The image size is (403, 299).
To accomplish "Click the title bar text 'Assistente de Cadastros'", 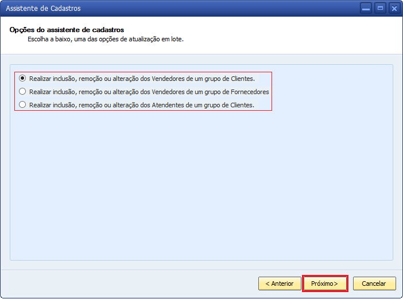I will pyautogui.click(x=43, y=9).
